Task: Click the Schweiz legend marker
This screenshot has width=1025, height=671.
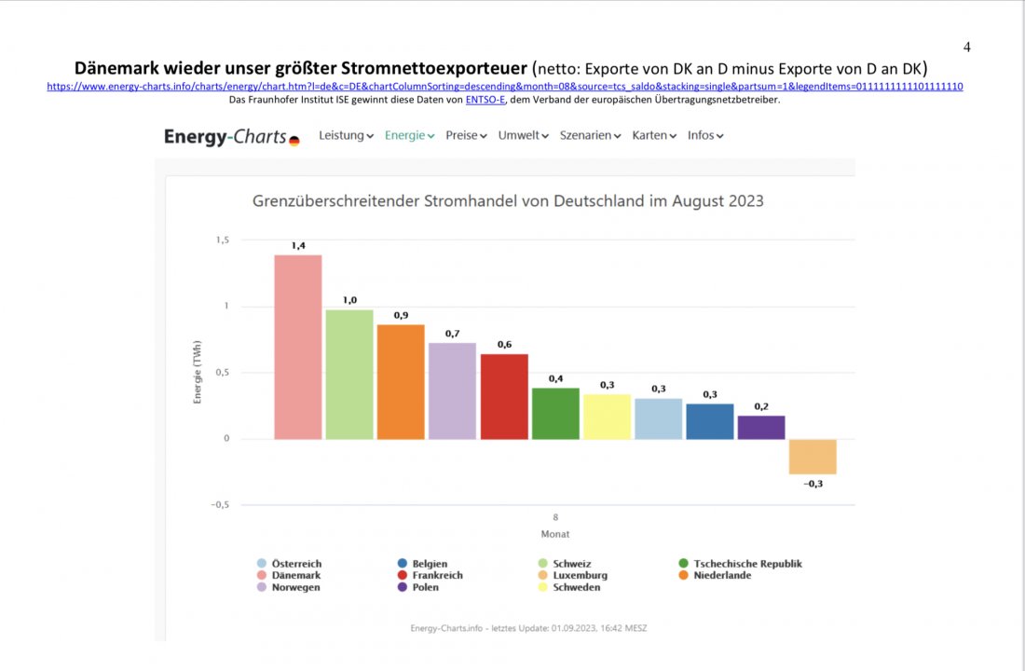Action: click(542, 564)
